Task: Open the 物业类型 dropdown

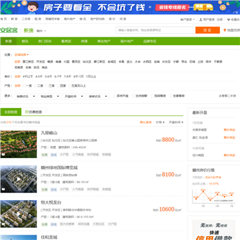Action: [x=50, y=97]
